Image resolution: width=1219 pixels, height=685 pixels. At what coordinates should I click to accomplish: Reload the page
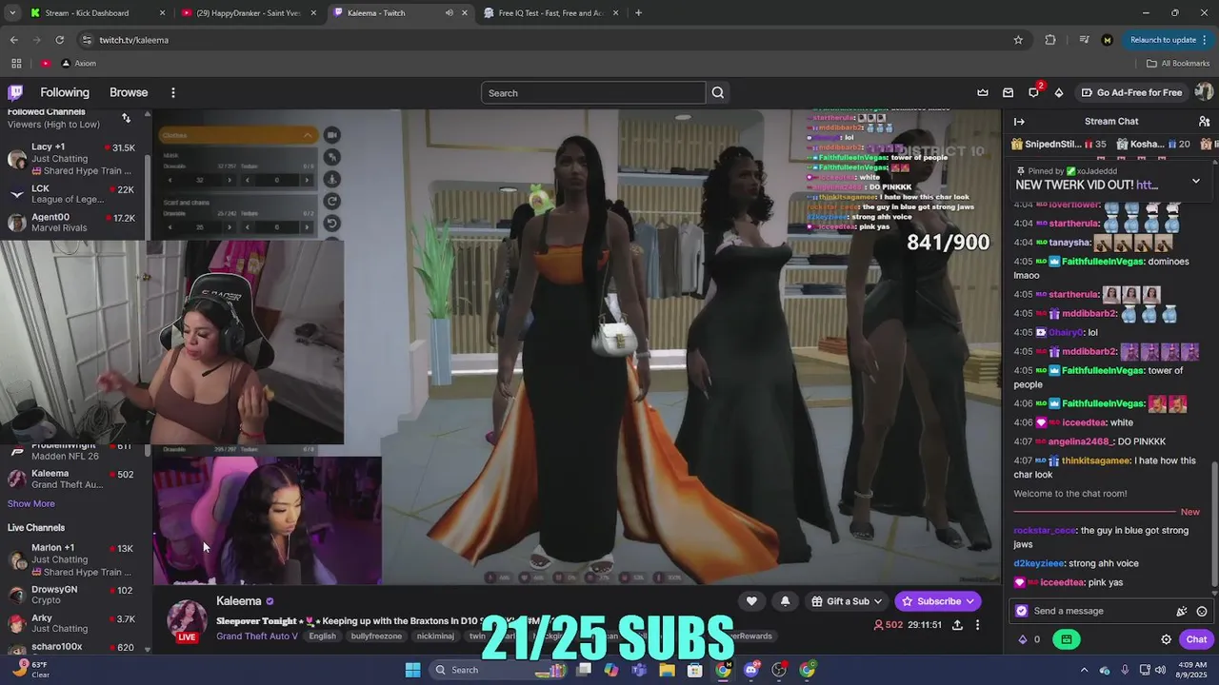(x=59, y=40)
